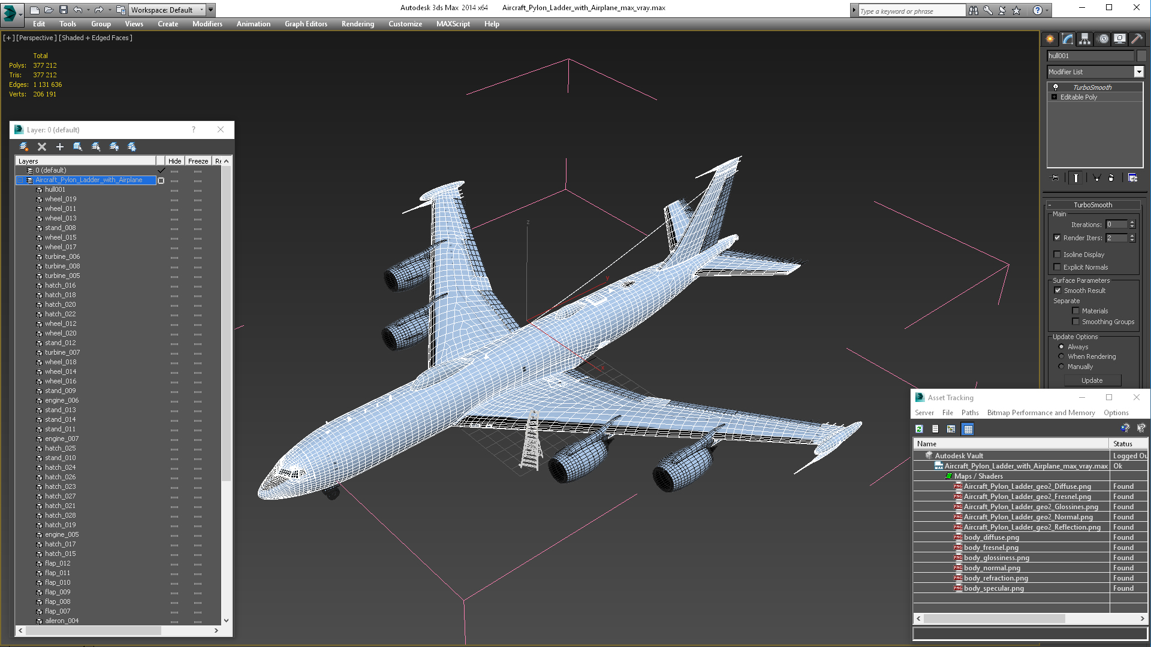Enable Isoline Display checkbox
This screenshot has width=1151, height=647.
tap(1057, 255)
